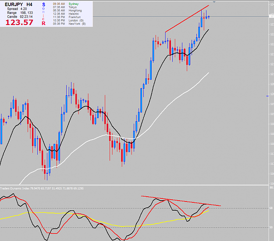Click the Frankfurt session label
Screen dimensions: 274x241
click(x=75, y=17)
